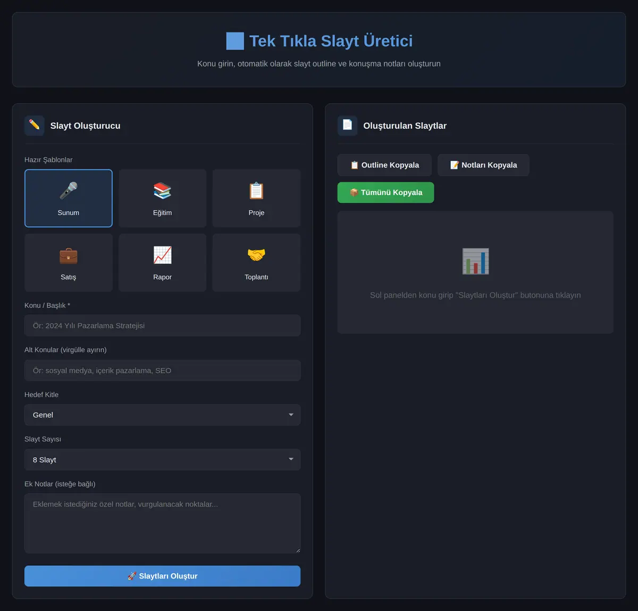Open the Slayt Sayısı dropdown
The height and width of the screenshot is (611, 638).
162,459
